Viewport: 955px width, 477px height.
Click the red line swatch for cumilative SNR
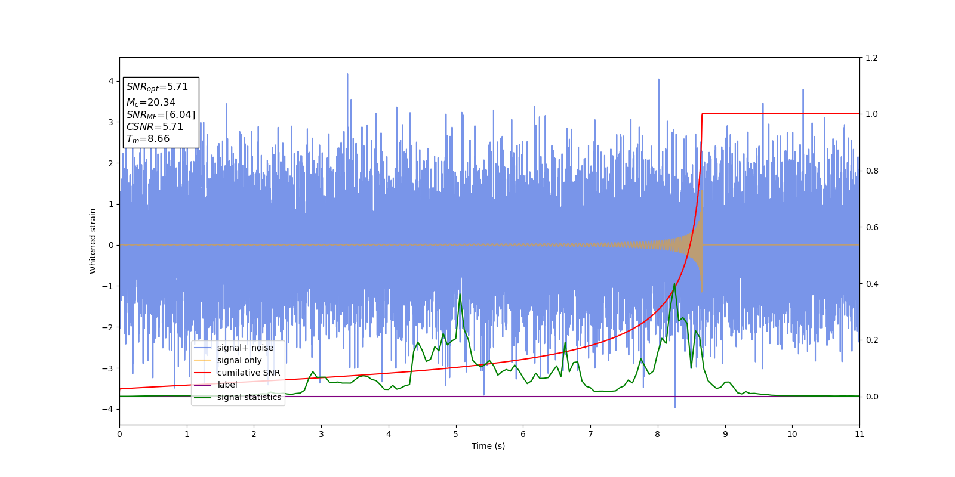coord(203,373)
